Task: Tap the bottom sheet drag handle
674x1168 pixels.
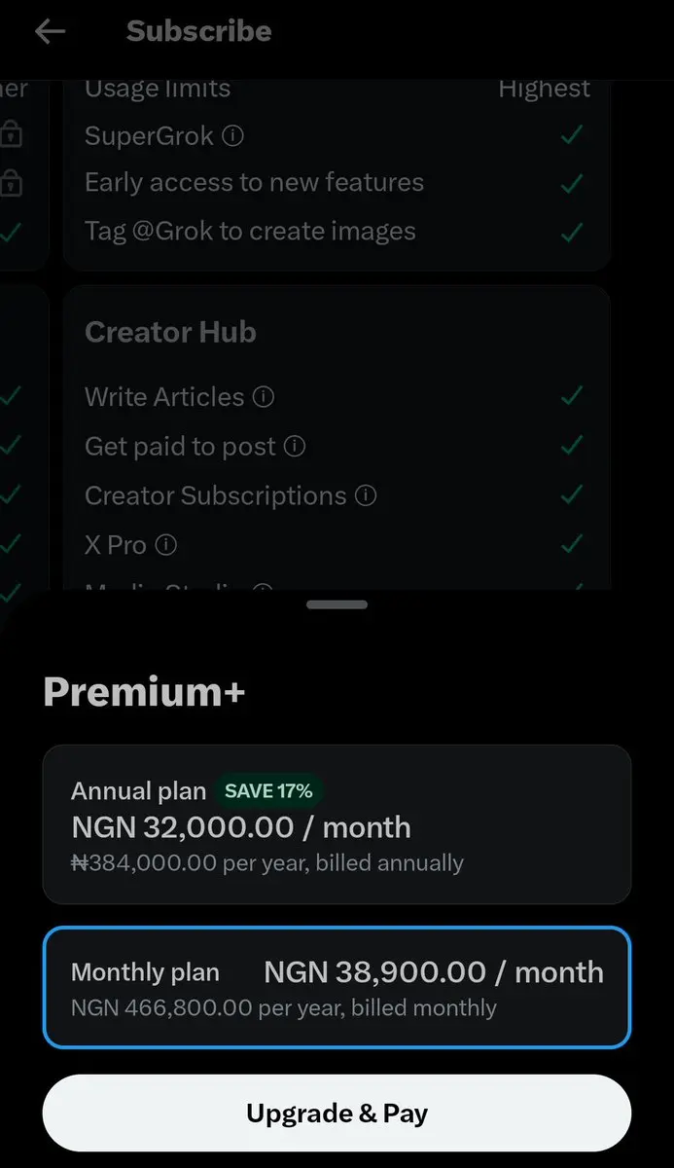Action: click(337, 604)
